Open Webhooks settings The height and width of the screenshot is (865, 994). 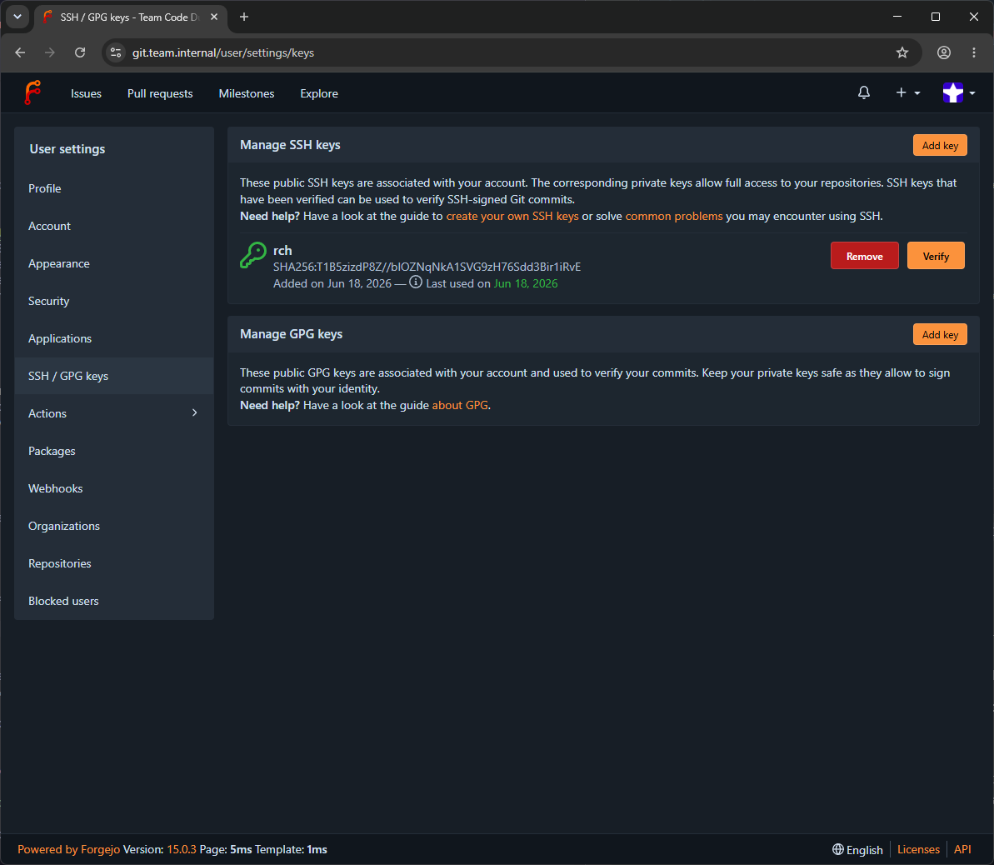click(x=114, y=488)
